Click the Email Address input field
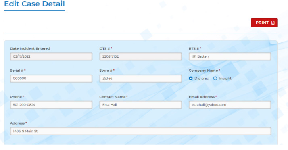Viewport: 288px width, 150px height. pyautogui.click(x=230, y=105)
